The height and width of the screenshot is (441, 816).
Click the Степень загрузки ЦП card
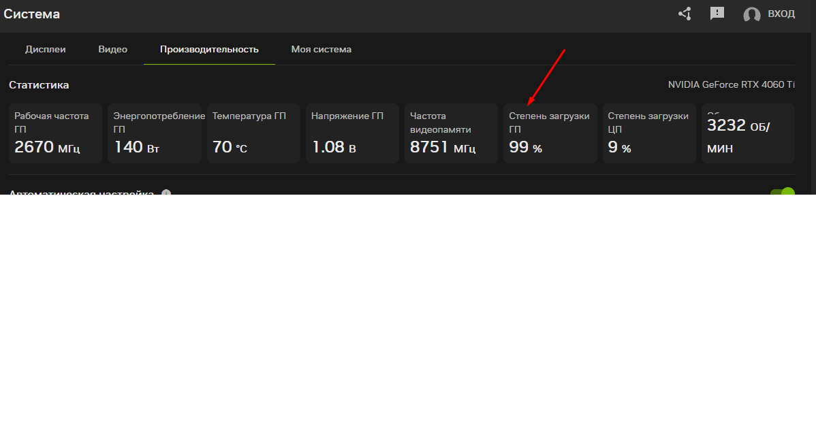[x=648, y=133]
